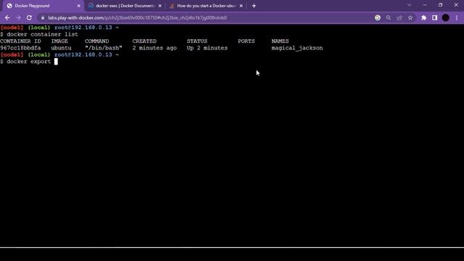
Task: Bookmark this page with the star icon
Action: [410, 17]
